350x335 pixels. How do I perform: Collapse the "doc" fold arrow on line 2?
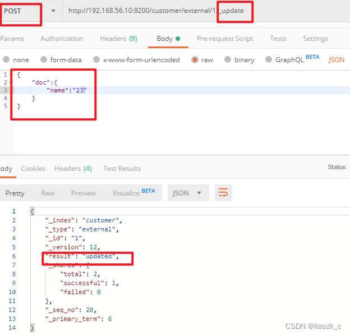click(11, 82)
